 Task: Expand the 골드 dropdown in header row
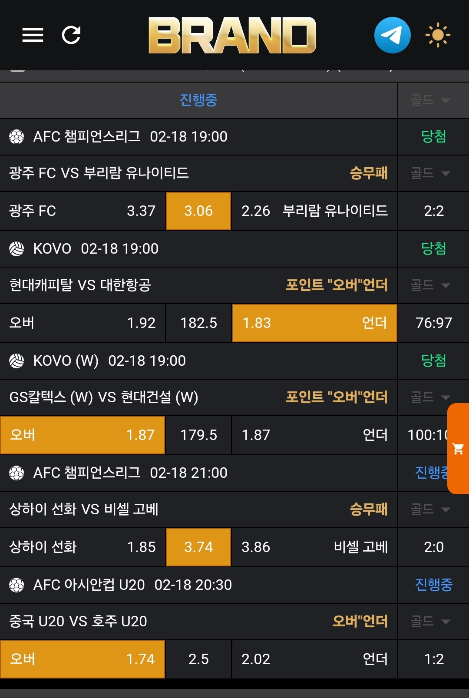pos(430,100)
